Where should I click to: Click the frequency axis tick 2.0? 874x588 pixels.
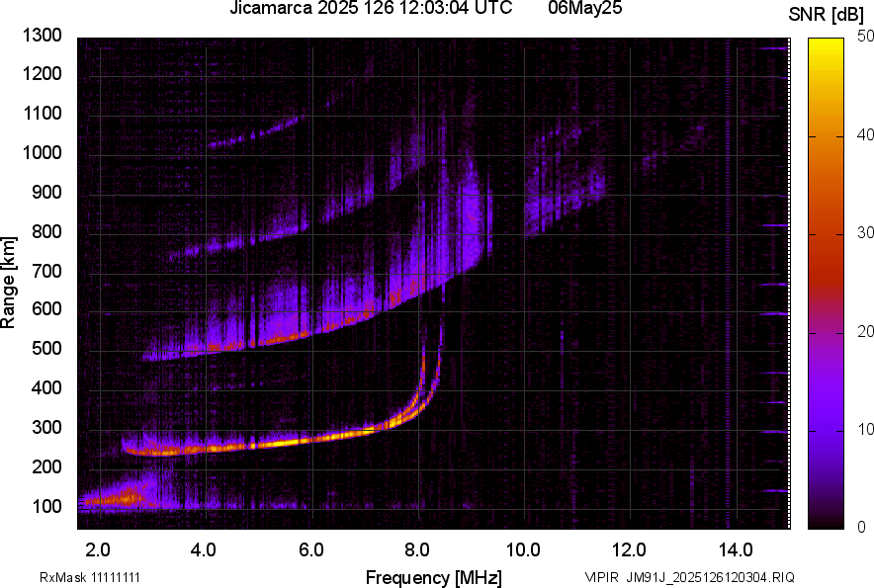click(98, 550)
